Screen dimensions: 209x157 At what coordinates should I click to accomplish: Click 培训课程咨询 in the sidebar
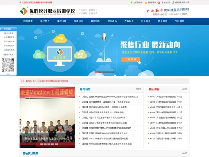(x=9, y=37)
